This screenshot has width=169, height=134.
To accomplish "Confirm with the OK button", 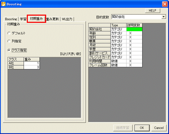I will (x=142, y=128).
